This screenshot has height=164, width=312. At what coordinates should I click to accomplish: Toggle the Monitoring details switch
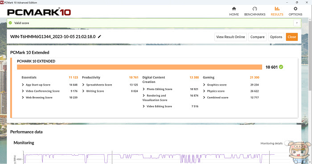pyautogui.click(x=289, y=143)
